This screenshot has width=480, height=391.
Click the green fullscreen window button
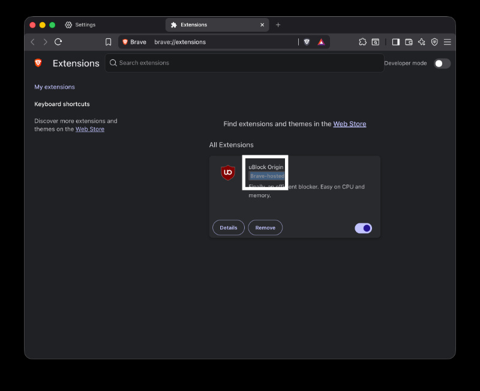[x=52, y=25]
